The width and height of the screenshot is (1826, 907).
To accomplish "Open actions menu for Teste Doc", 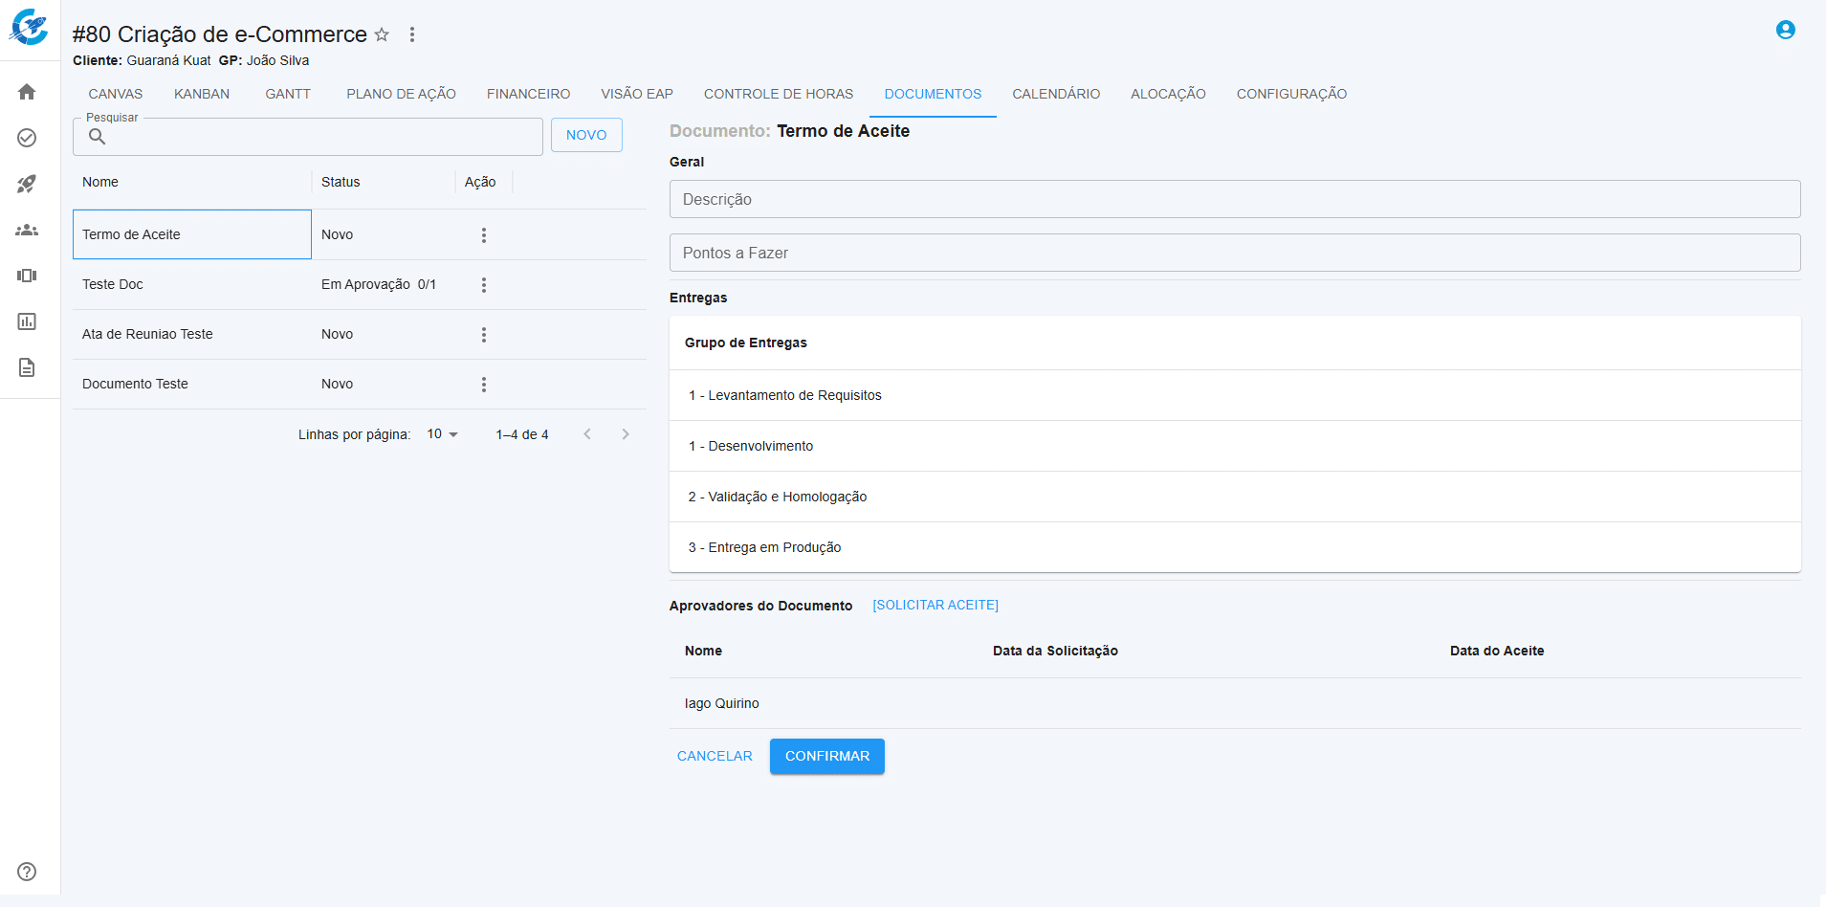I will [484, 284].
